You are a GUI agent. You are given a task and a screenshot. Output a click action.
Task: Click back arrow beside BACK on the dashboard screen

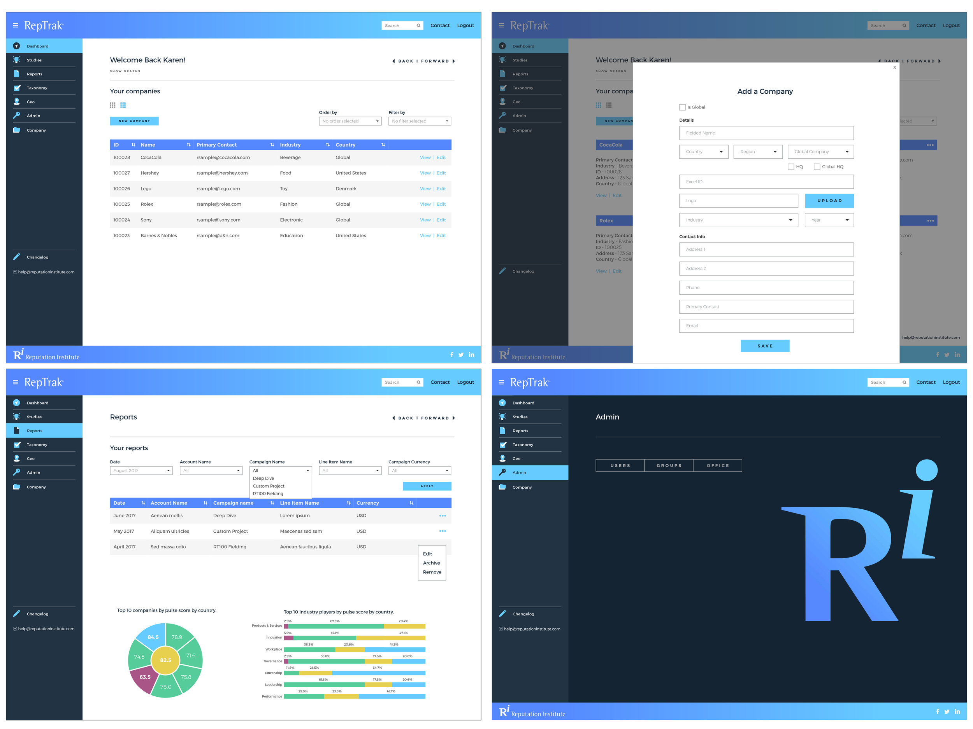(394, 61)
